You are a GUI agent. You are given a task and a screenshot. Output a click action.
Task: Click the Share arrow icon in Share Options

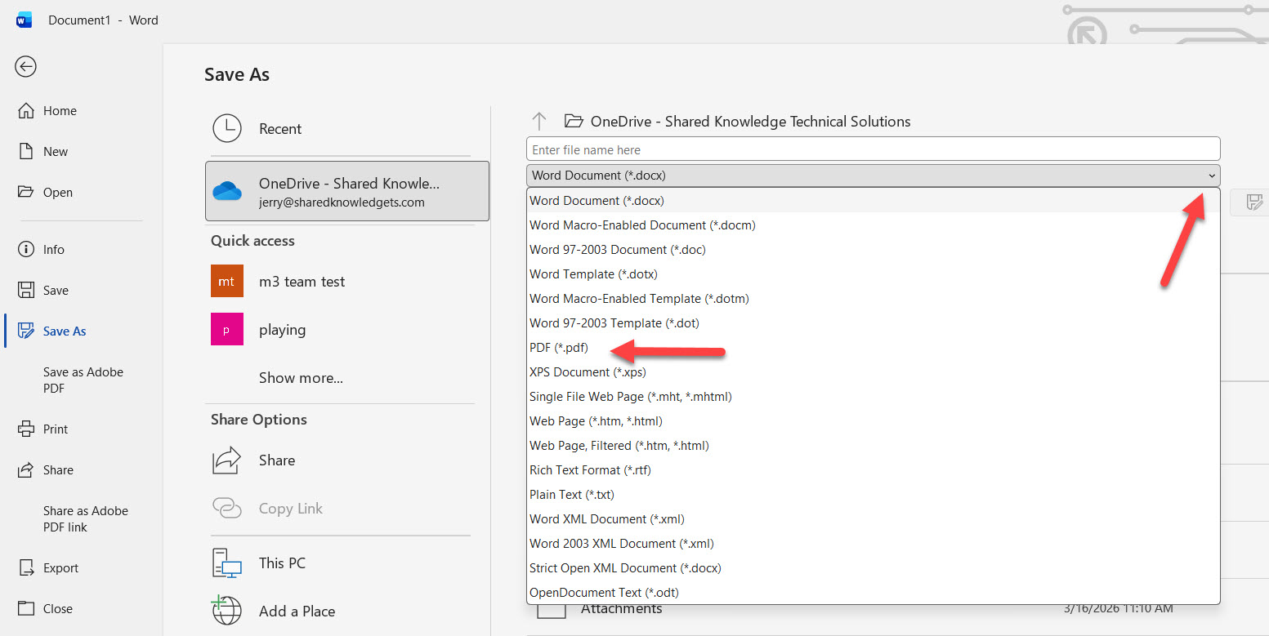(227, 460)
